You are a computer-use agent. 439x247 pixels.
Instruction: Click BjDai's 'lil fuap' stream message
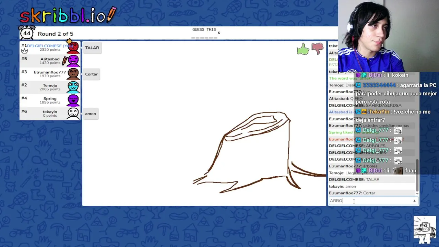pos(386,170)
